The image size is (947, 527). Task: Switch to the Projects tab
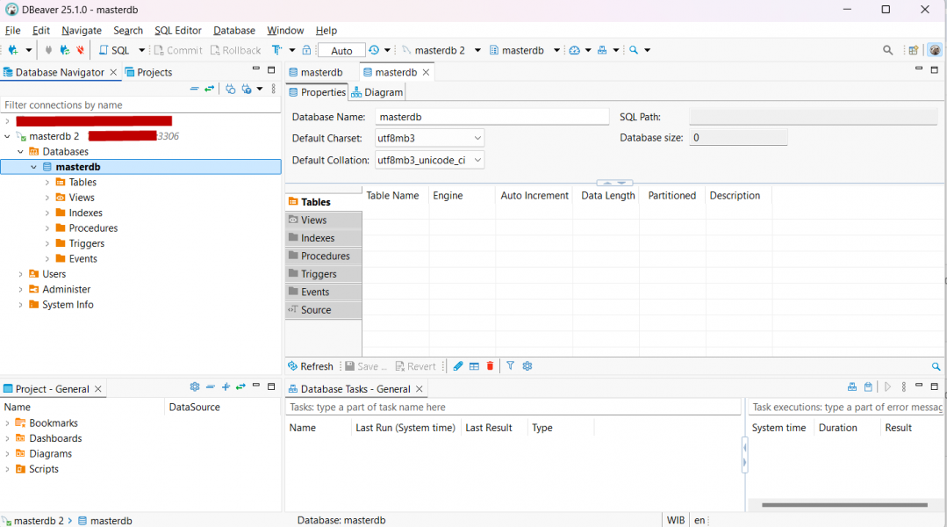pos(148,73)
